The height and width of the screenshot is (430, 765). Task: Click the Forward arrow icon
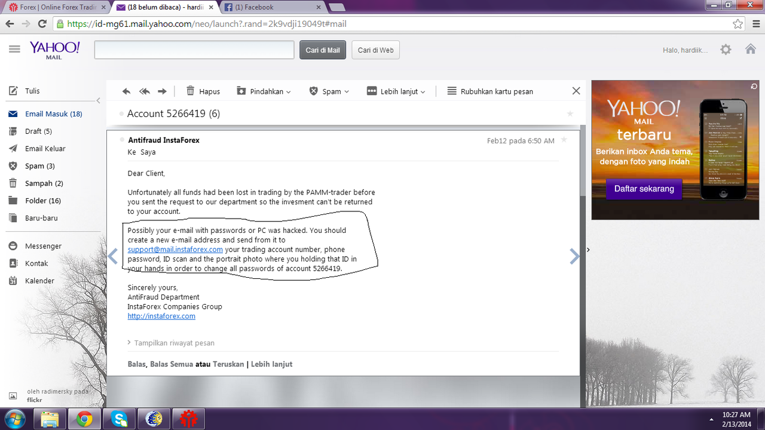pyautogui.click(x=162, y=91)
